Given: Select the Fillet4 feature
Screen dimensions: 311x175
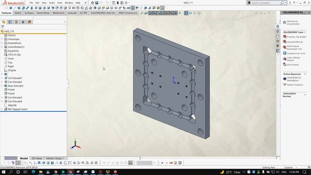Looking at the screenshot, I should (x=11, y=89).
